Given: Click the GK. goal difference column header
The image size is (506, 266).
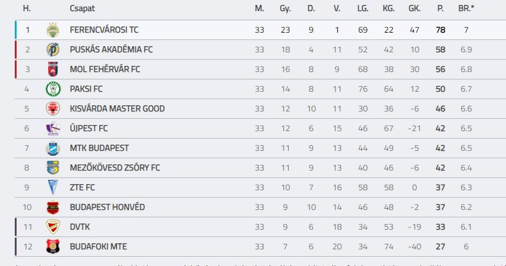Looking at the screenshot, I should click(x=414, y=9).
